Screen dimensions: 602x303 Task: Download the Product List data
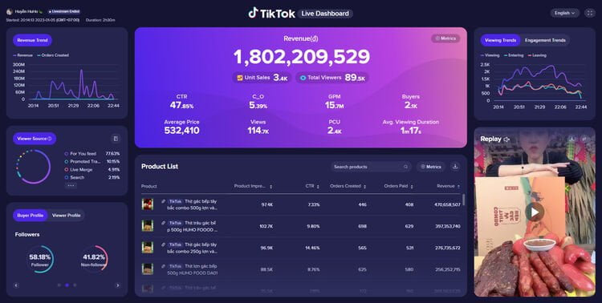(x=455, y=167)
